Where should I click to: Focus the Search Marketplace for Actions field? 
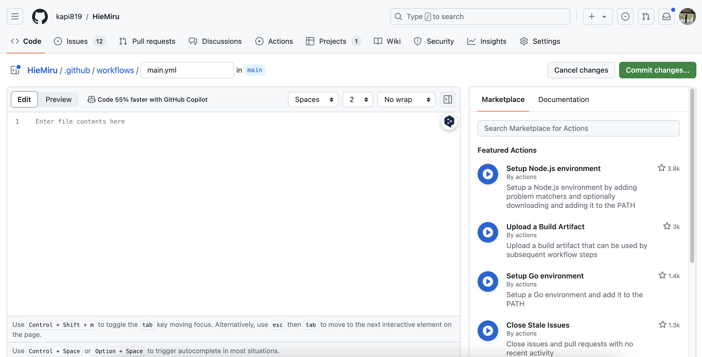pos(578,128)
